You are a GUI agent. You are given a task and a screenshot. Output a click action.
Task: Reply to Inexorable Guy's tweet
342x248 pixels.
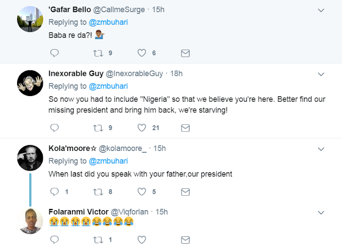coord(53,128)
